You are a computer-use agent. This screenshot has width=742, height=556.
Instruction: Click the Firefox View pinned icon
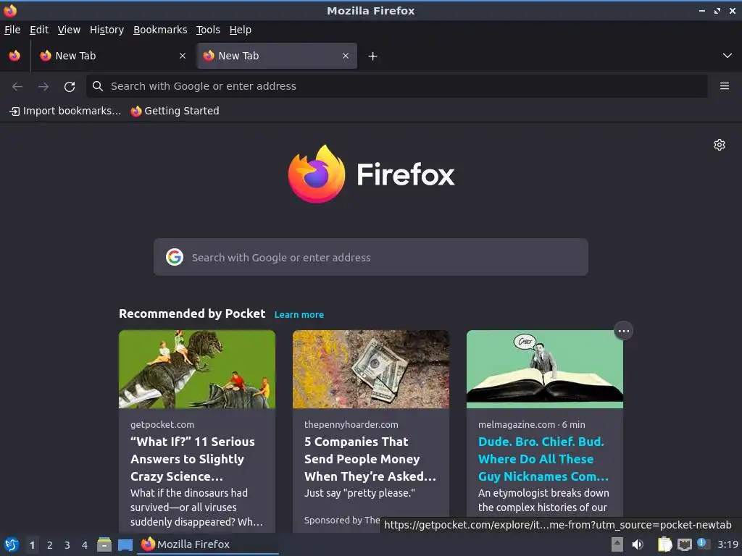[14, 56]
